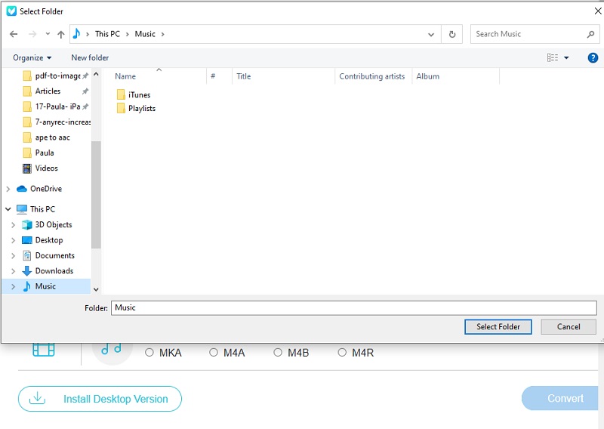The image size is (604, 429).
Task: Select the M4R radio button
Action: click(x=342, y=353)
